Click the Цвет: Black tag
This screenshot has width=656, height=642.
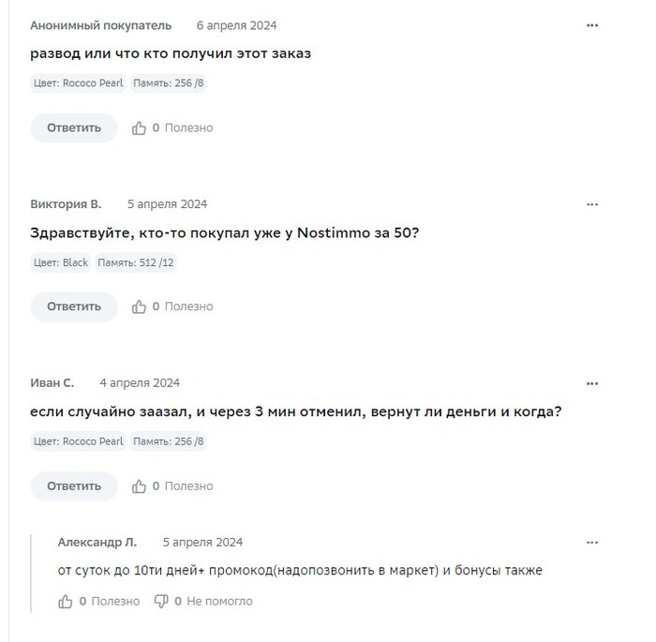pyautogui.click(x=61, y=262)
